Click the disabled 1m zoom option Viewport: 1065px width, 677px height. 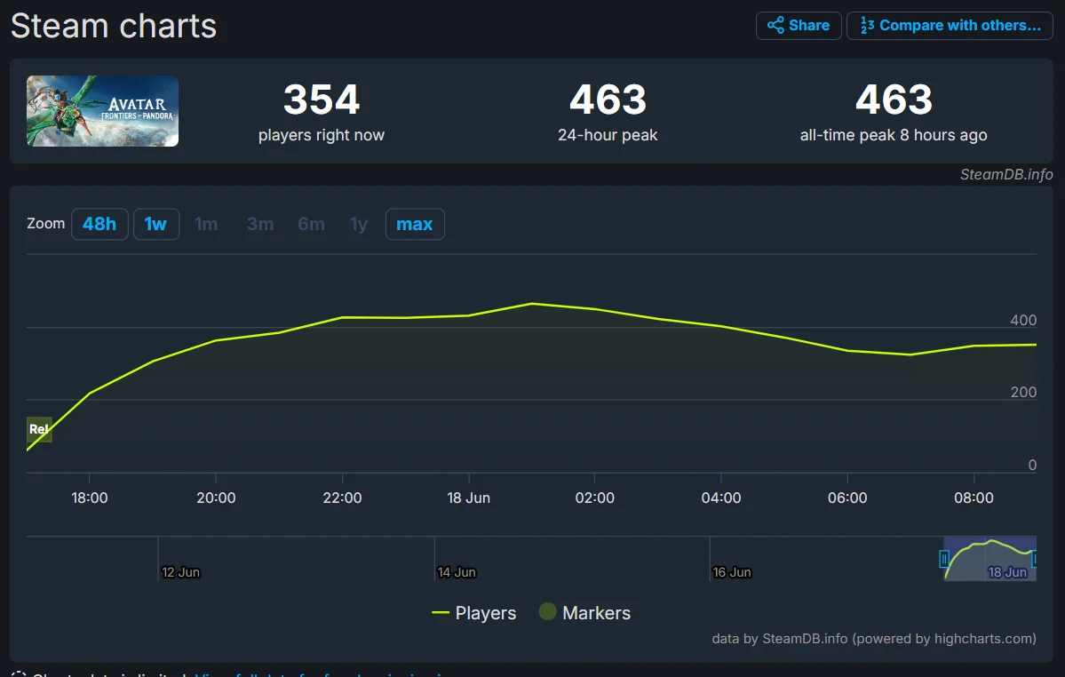[x=206, y=224]
